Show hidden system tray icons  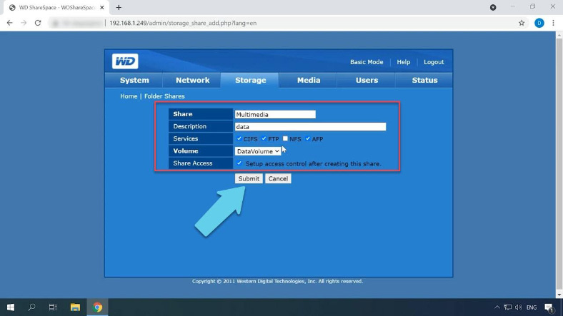pos(497,307)
